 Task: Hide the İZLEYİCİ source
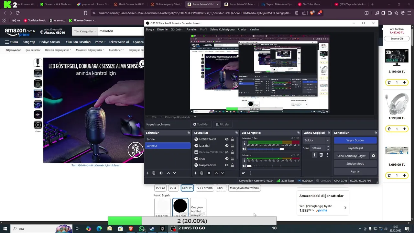pos(227,146)
